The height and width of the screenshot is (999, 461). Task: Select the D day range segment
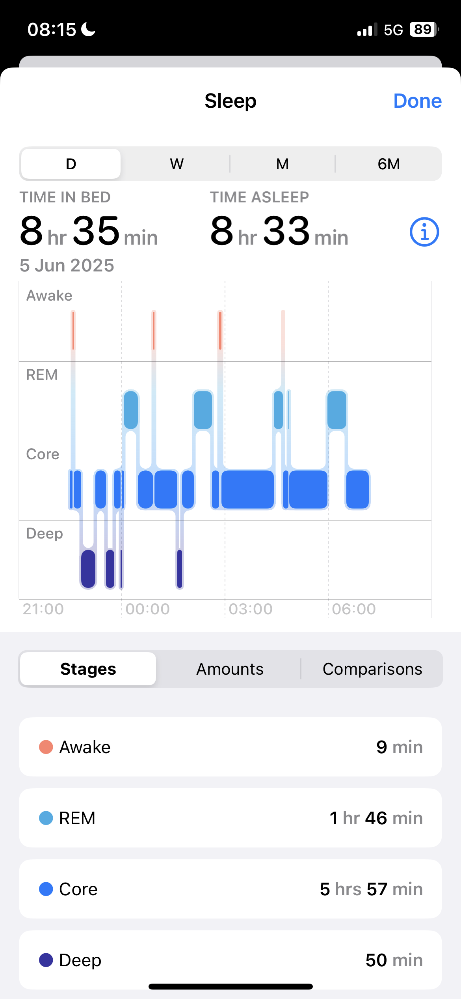click(71, 164)
